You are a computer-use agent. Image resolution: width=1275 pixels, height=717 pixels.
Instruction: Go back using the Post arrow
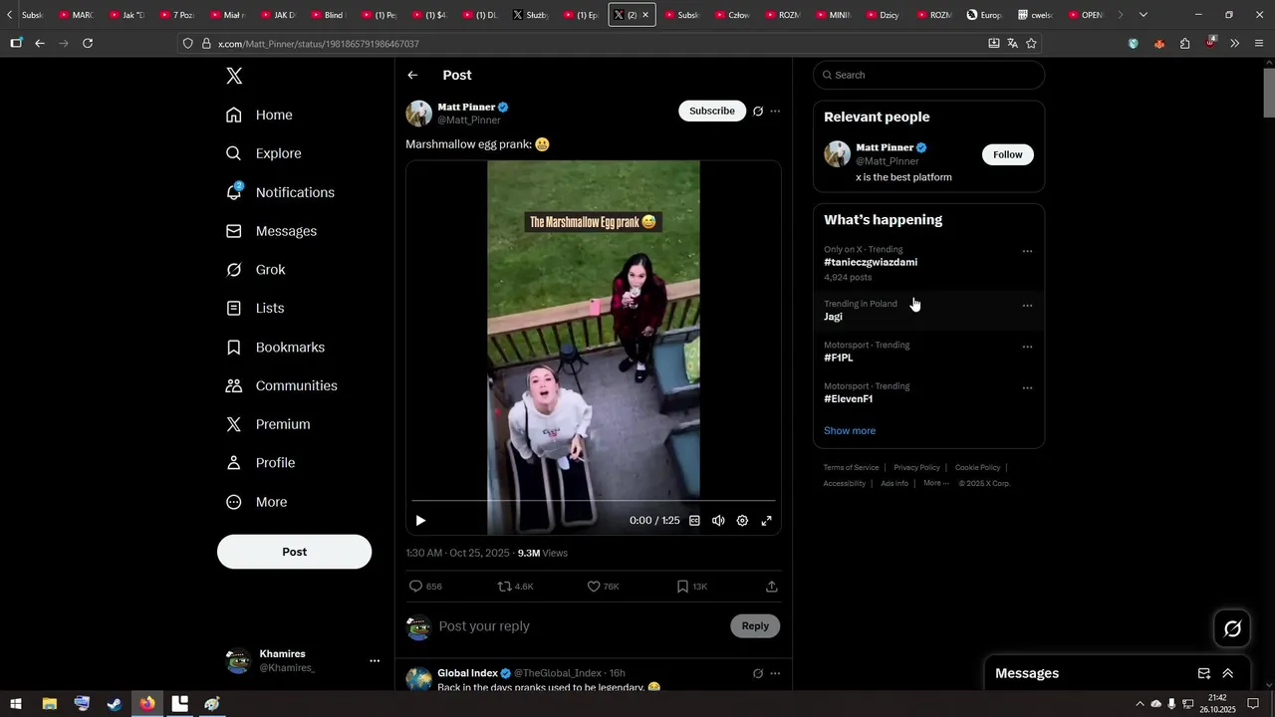pos(412,76)
